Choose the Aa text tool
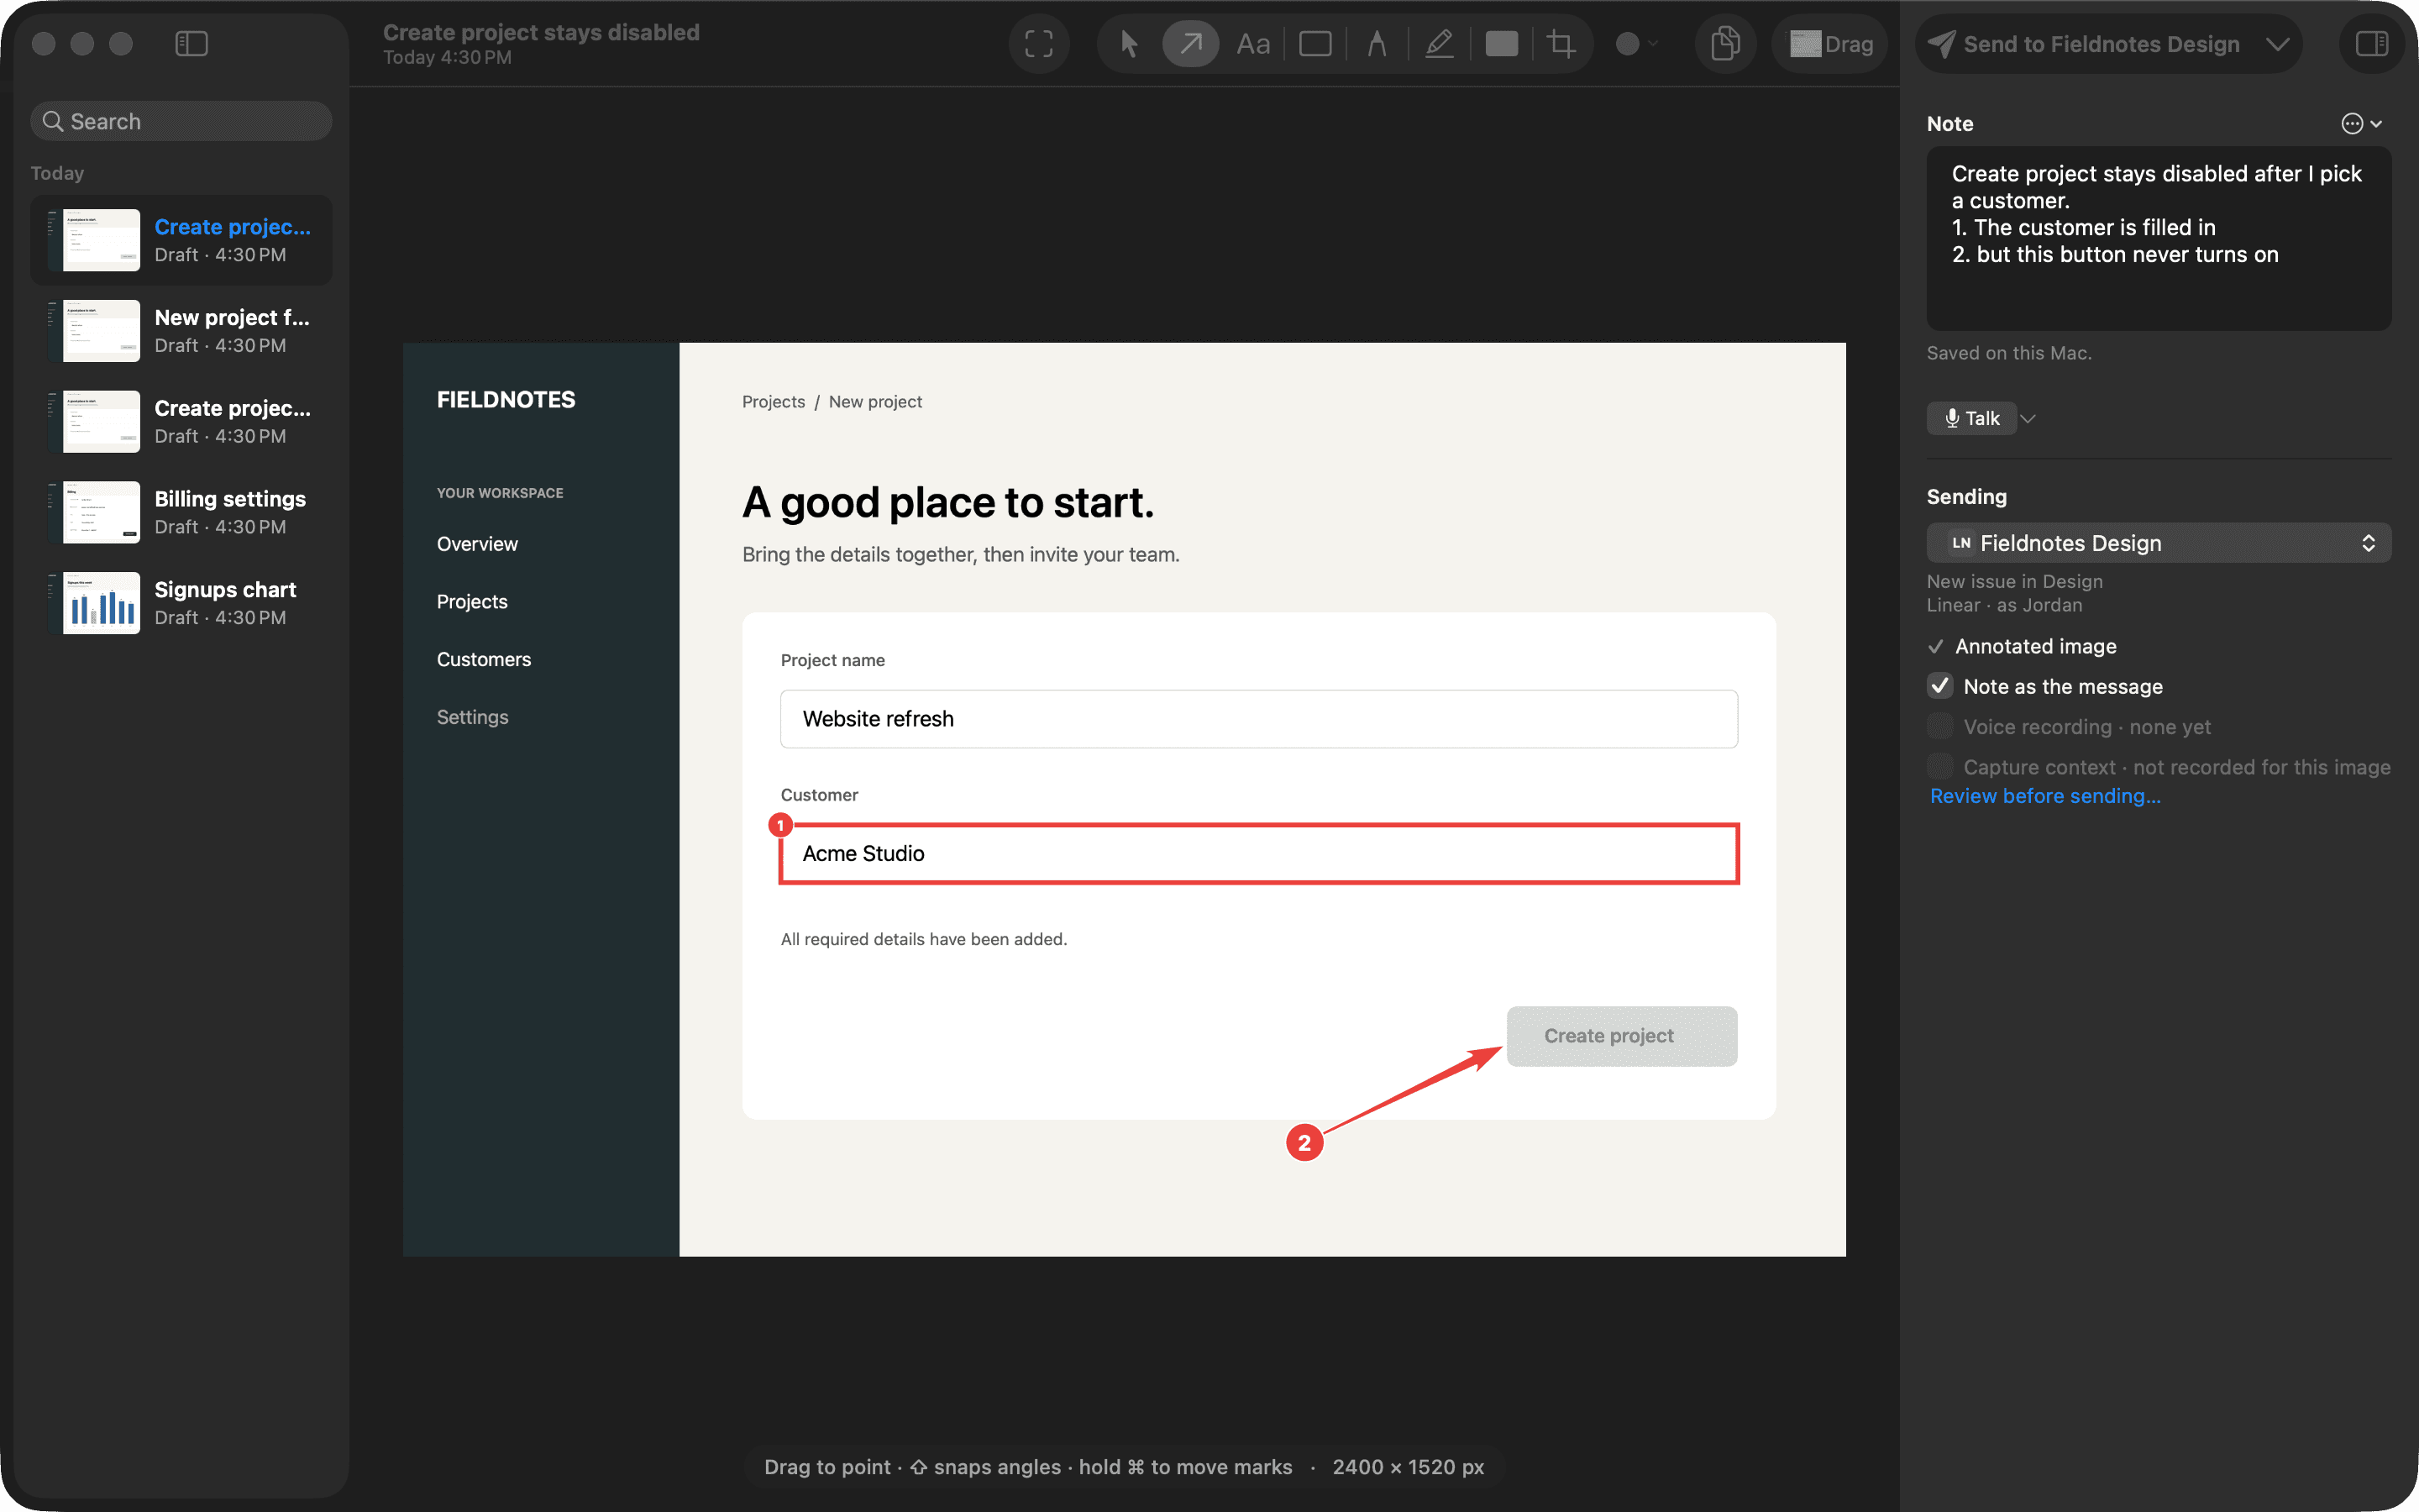 (1252, 44)
